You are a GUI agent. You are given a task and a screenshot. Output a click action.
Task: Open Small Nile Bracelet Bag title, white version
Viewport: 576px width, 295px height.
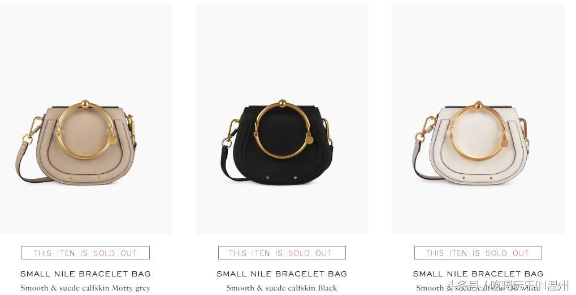(x=478, y=274)
